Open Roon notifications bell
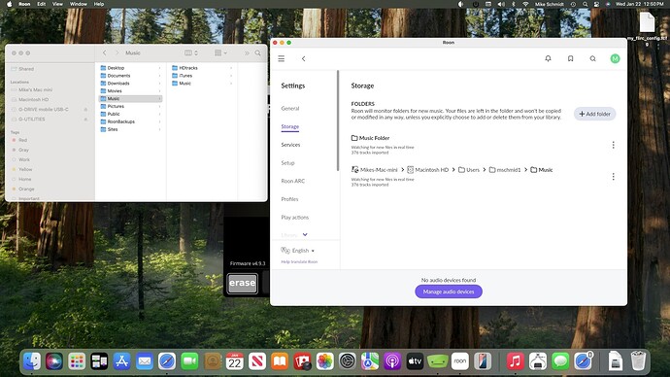 [x=548, y=58]
